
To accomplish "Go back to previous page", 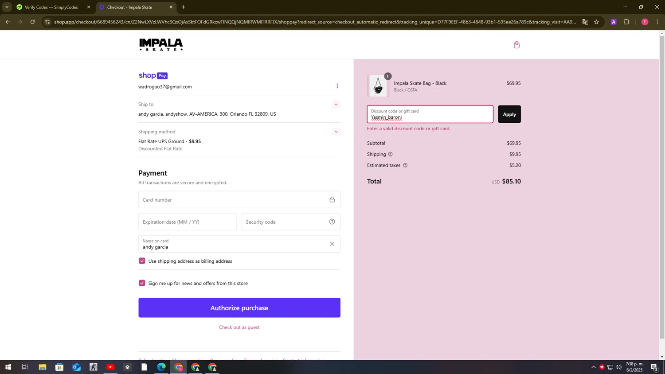I will [x=8, y=22].
